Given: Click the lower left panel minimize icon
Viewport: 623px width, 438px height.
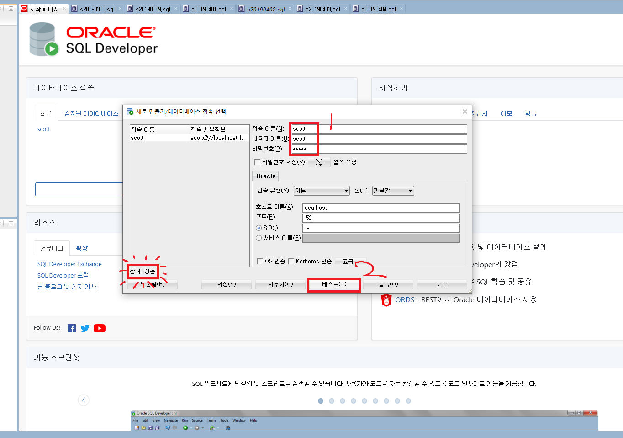Looking at the screenshot, I should (11, 223).
